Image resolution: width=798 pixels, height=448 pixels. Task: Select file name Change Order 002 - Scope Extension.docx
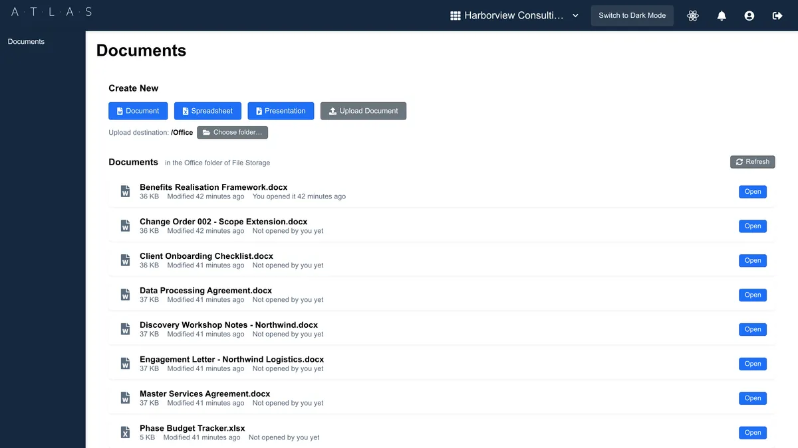[x=223, y=222]
